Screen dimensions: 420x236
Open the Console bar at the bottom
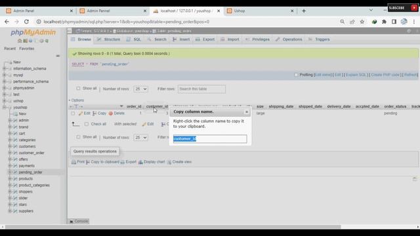79,222
